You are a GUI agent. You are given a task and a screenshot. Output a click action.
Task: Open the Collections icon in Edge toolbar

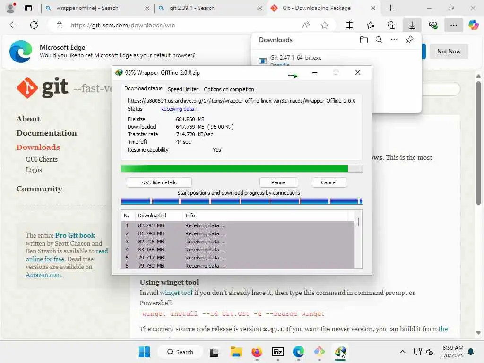391,25
